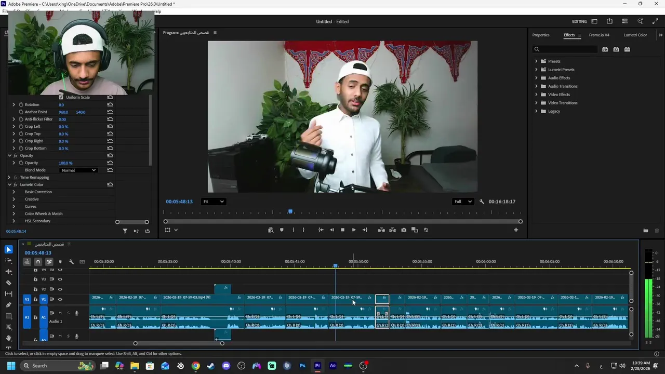The width and height of the screenshot is (665, 374).
Task: Toggle lock on V1 track
Action: 35,299
